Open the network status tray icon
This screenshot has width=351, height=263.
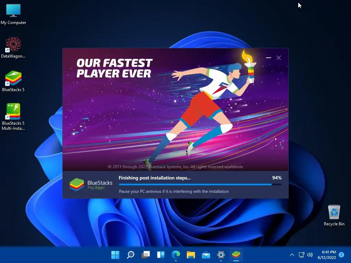302,255
